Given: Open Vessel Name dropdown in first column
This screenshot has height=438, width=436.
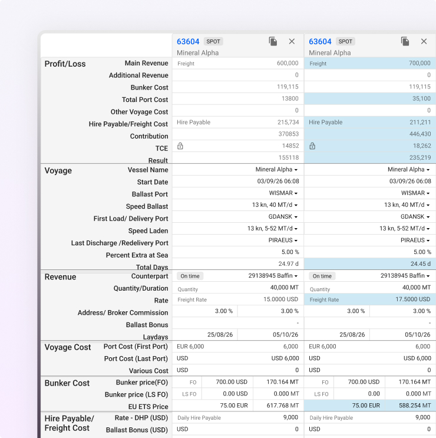Looking at the screenshot, I should click(276, 170).
